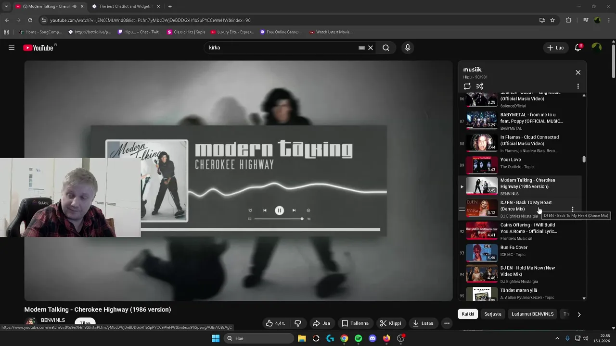Click the Klippi clip button
Image resolution: width=616 pixels, height=346 pixels.
pyautogui.click(x=390, y=323)
